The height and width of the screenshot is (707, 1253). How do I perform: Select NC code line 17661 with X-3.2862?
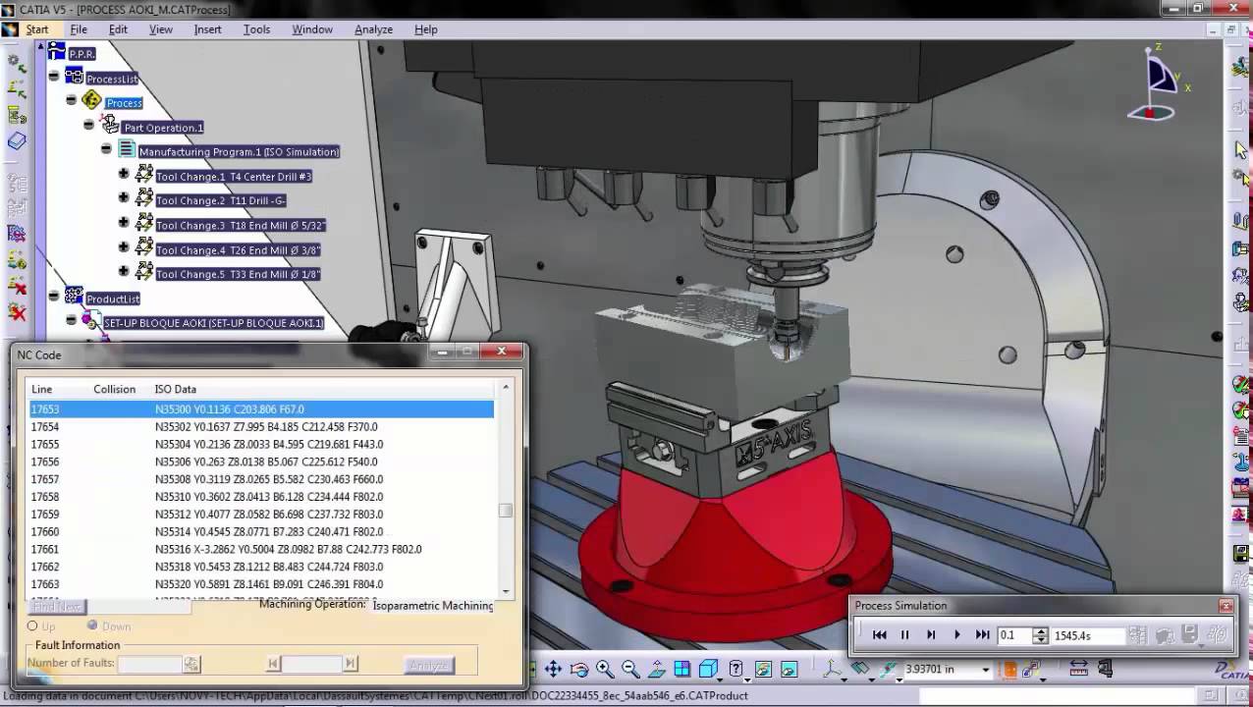[261, 549]
